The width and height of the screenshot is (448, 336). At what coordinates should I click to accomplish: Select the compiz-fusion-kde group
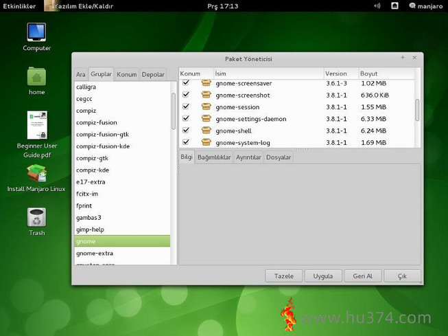coord(122,146)
